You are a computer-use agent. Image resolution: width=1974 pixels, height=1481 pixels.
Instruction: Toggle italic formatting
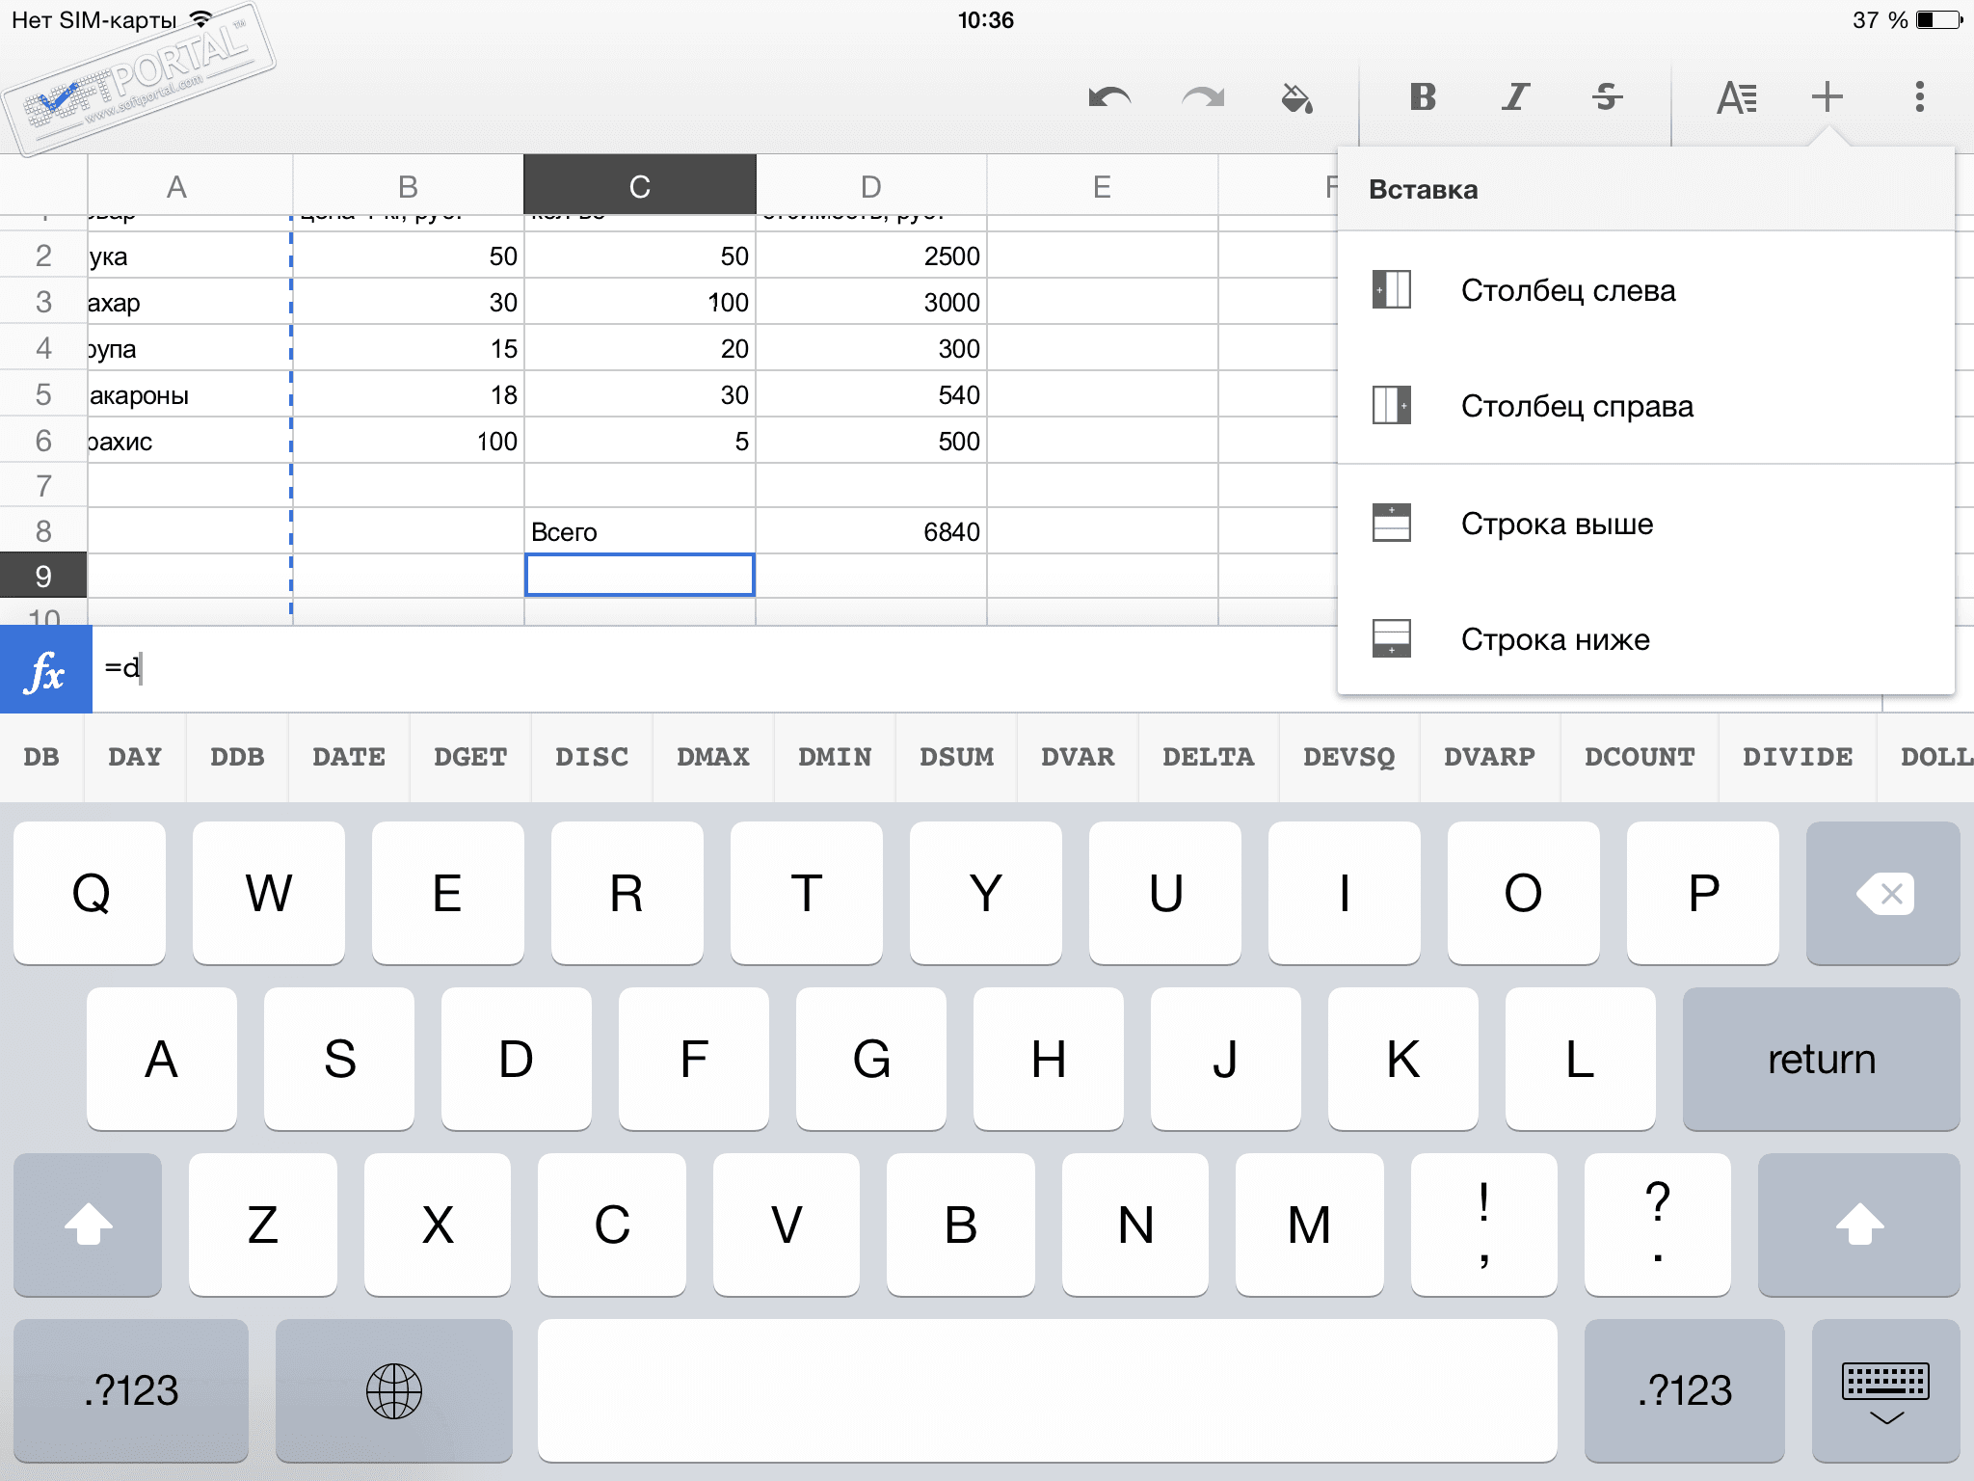pos(1515,97)
